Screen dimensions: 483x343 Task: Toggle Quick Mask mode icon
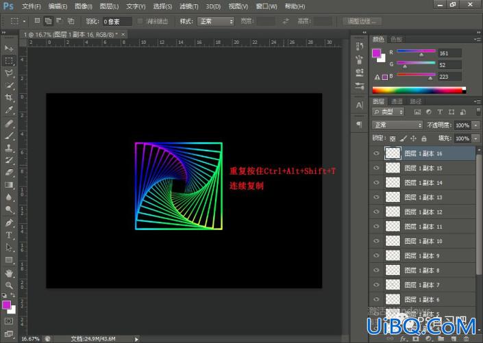coord(9,321)
